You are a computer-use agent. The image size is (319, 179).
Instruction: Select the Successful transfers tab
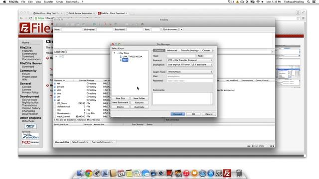tap(102, 142)
